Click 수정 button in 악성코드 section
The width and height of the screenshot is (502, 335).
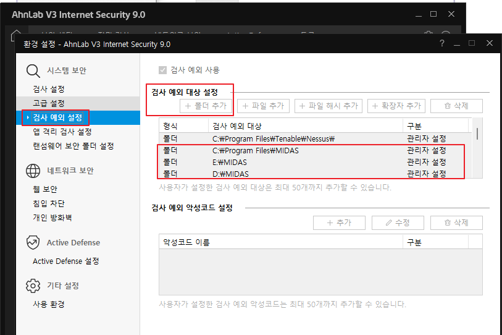(398, 223)
